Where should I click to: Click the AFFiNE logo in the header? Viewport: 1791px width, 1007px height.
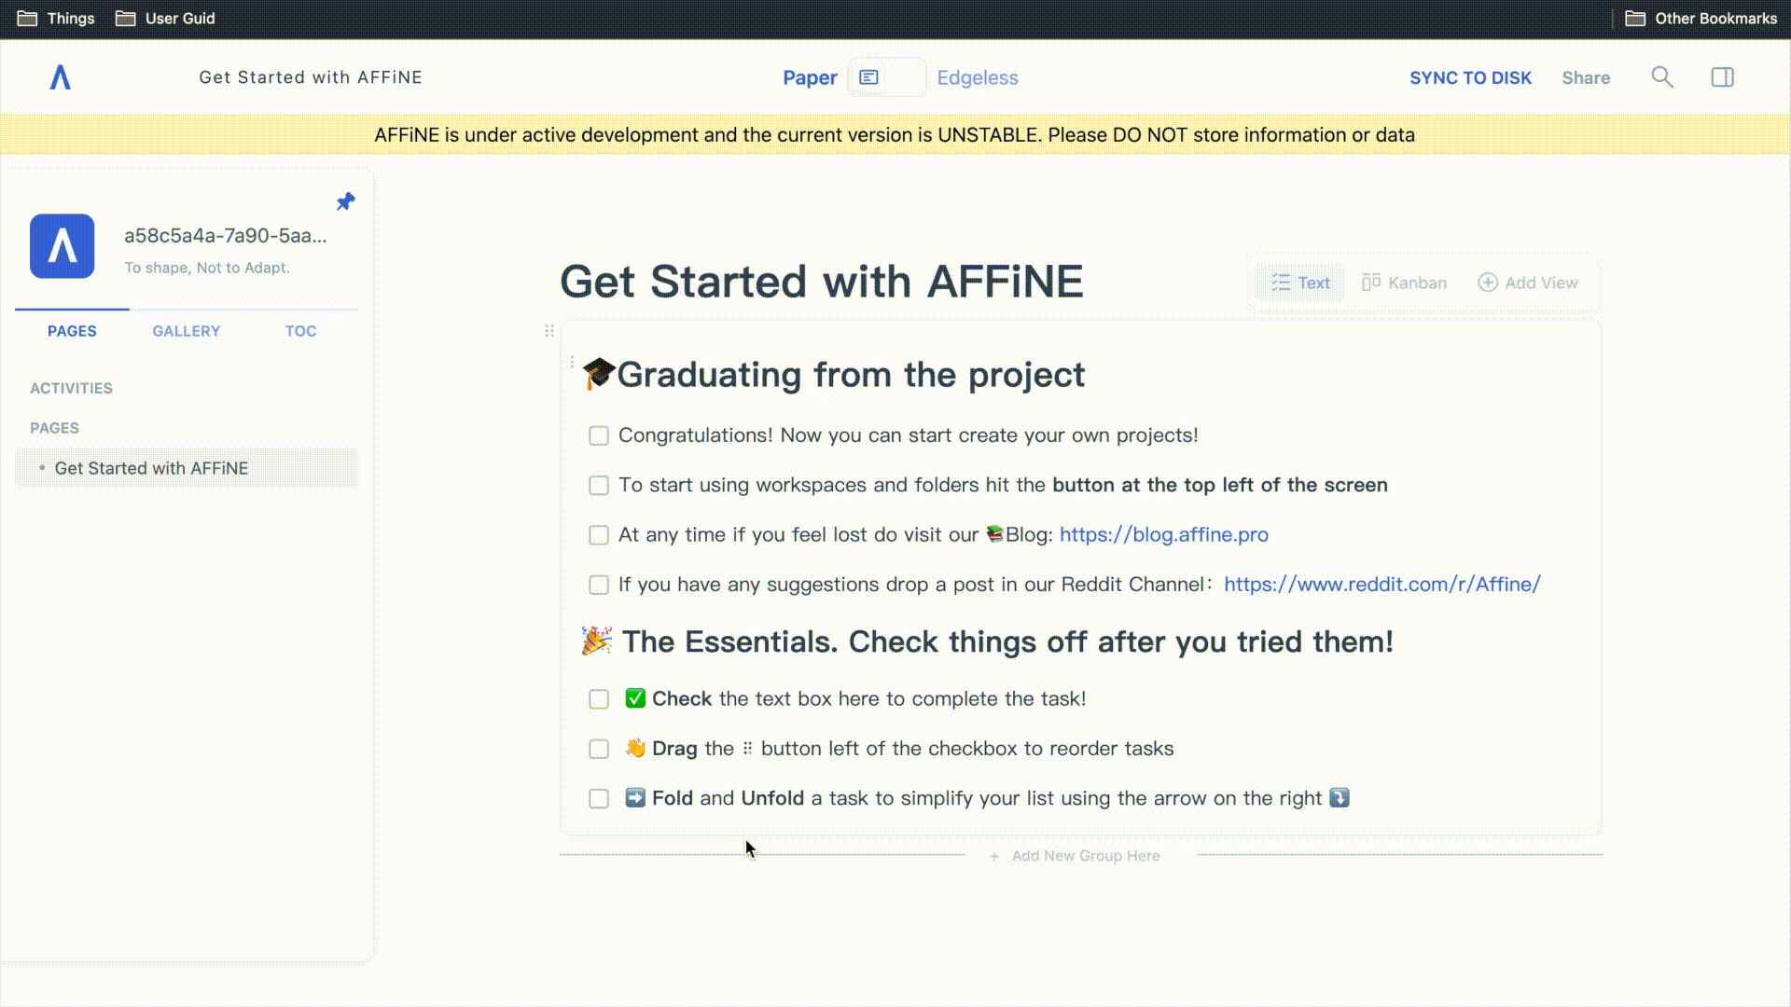60,77
